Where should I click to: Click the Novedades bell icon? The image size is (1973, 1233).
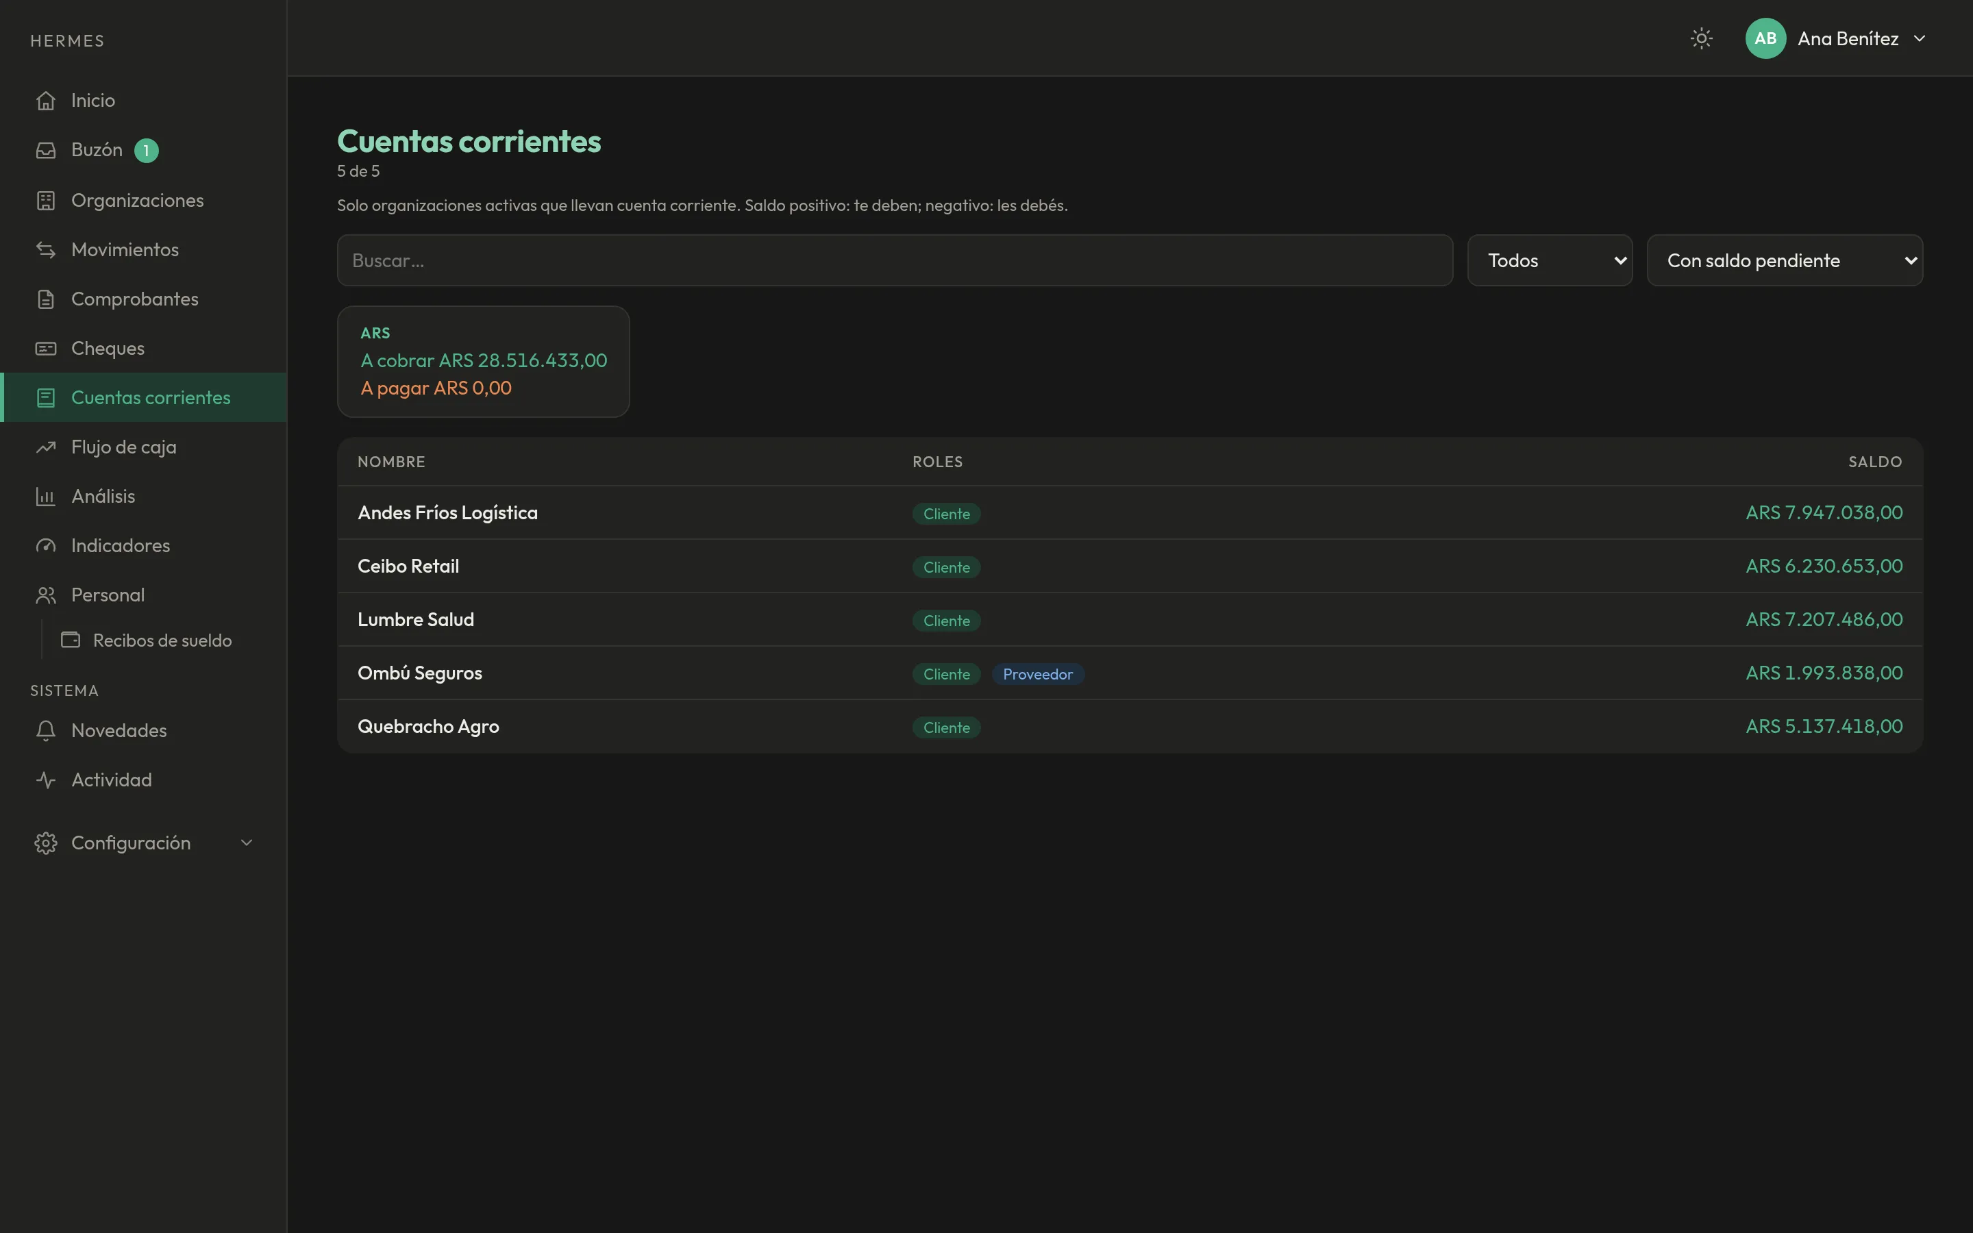46,731
